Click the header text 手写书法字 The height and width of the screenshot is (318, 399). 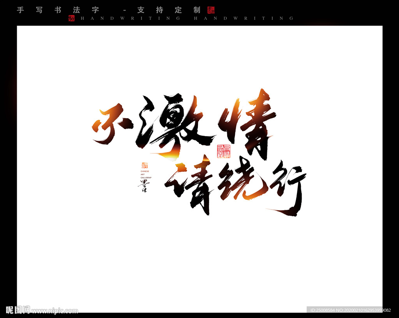pyautogui.click(x=58, y=10)
